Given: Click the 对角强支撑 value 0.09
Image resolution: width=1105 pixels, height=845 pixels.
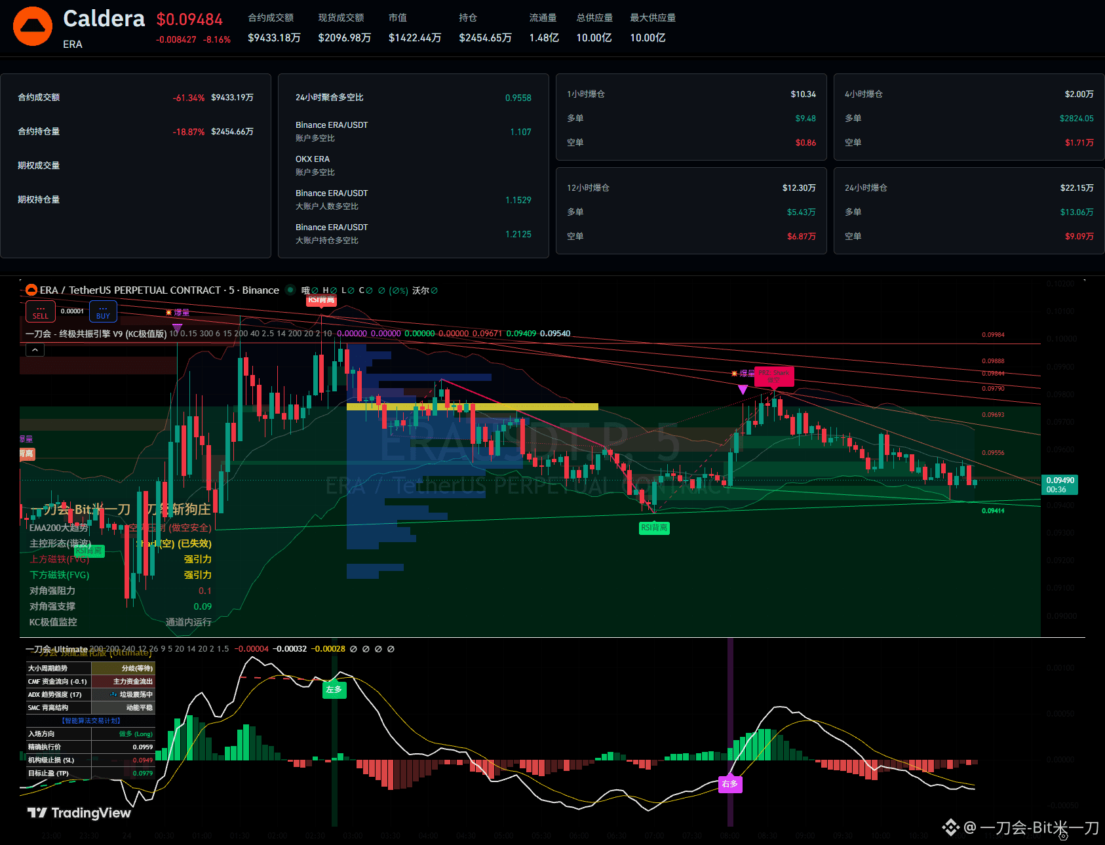Looking at the screenshot, I should (203, 606).
